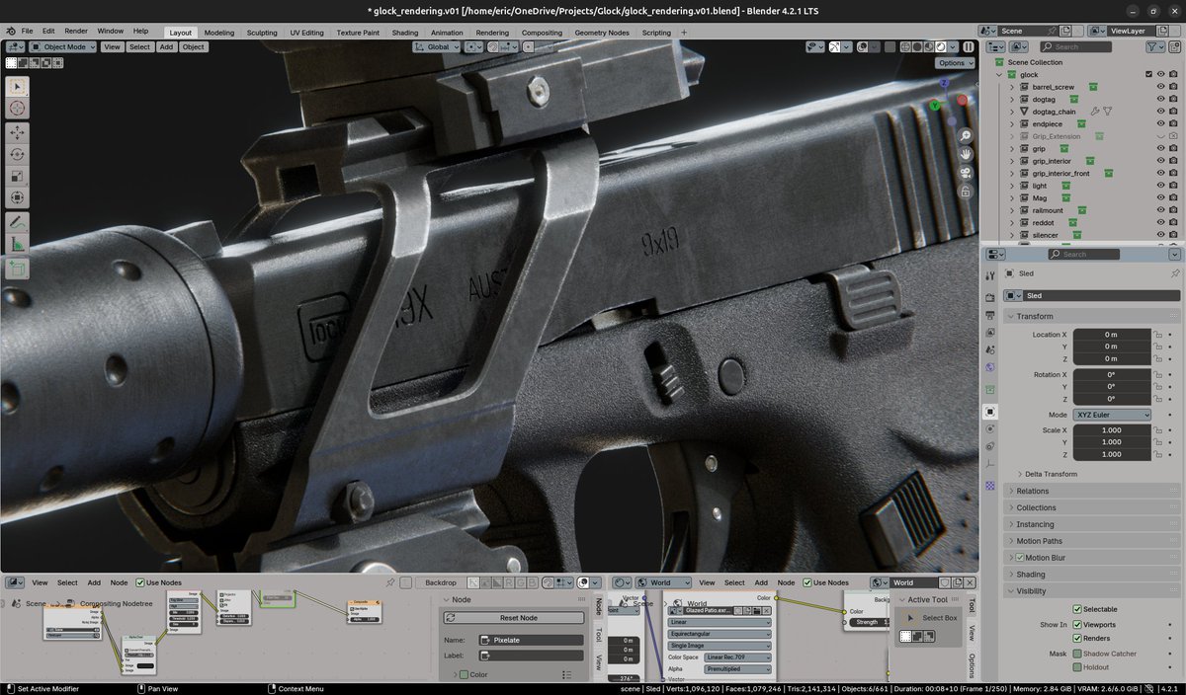1186x695 pixels.
Task: Switch to solid viewport shading
Action: point(916,46)
